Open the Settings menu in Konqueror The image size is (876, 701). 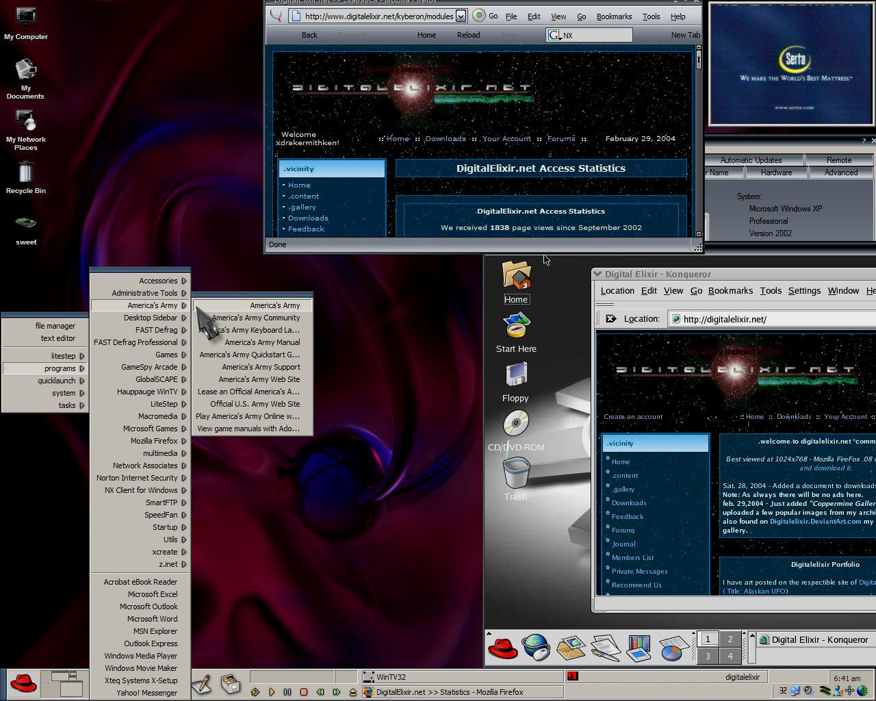click(804, 291)
